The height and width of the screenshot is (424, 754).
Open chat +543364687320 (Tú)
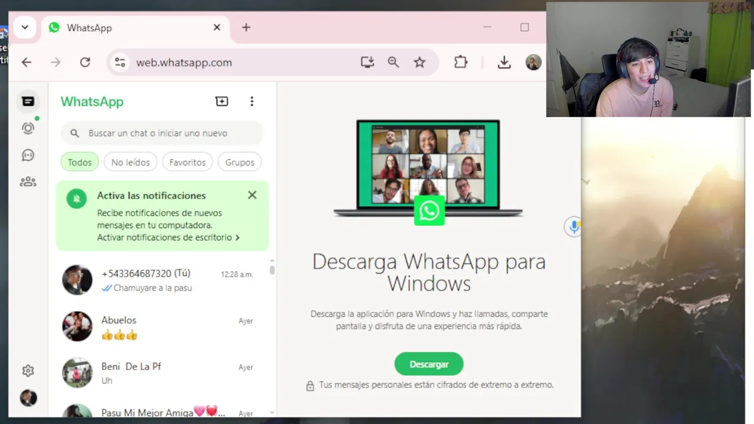(162, 280)
